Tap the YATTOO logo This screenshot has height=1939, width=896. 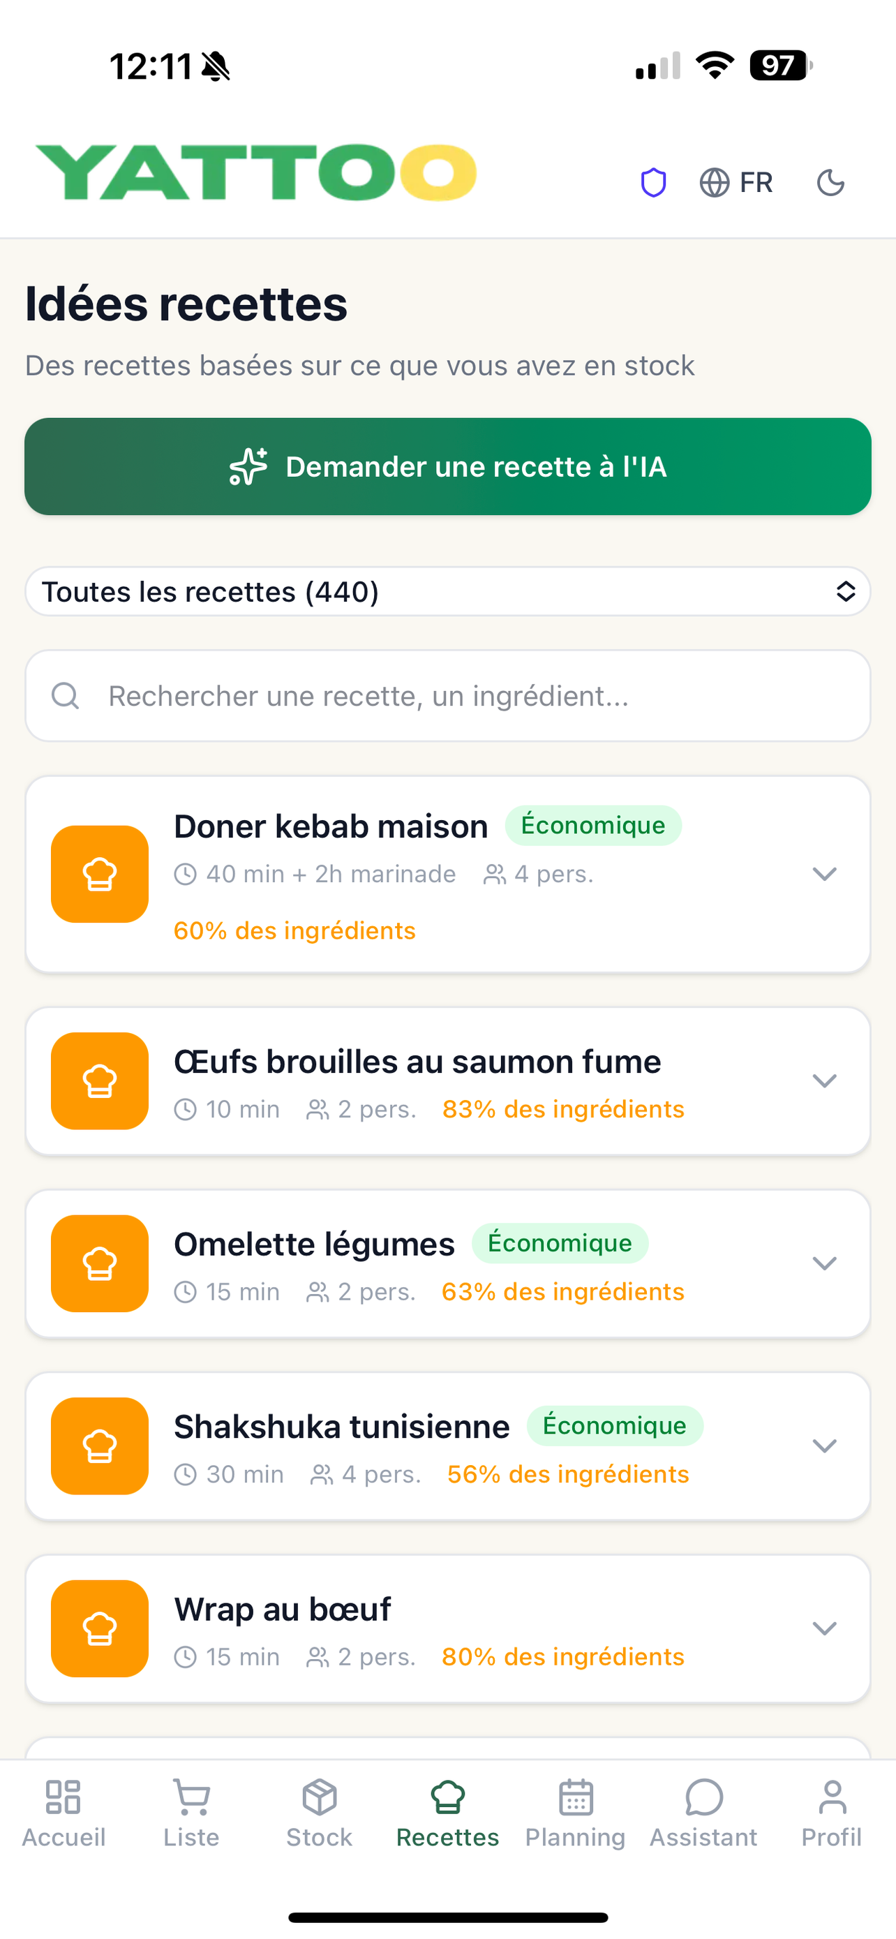[256, 172]
